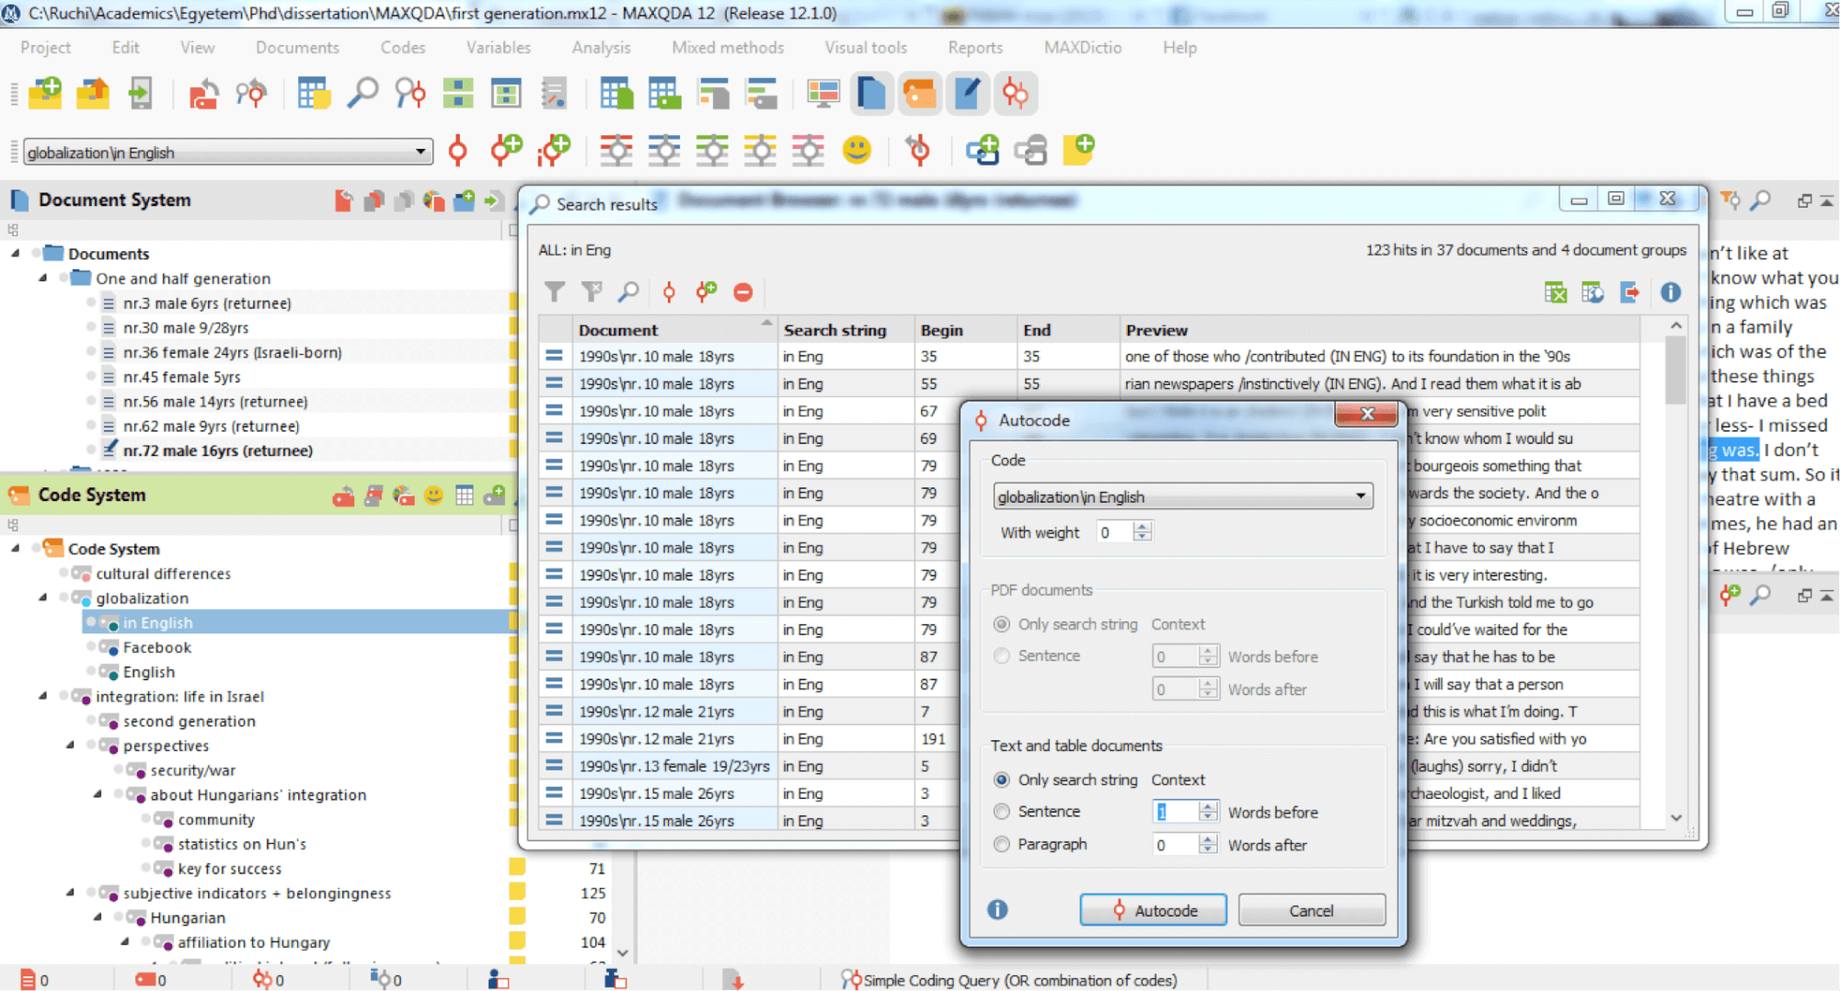Image resolution: width=1840 pixels, height=991 pixels.
Task: Collapse the Hungarian code node
Action: (98, 917)
